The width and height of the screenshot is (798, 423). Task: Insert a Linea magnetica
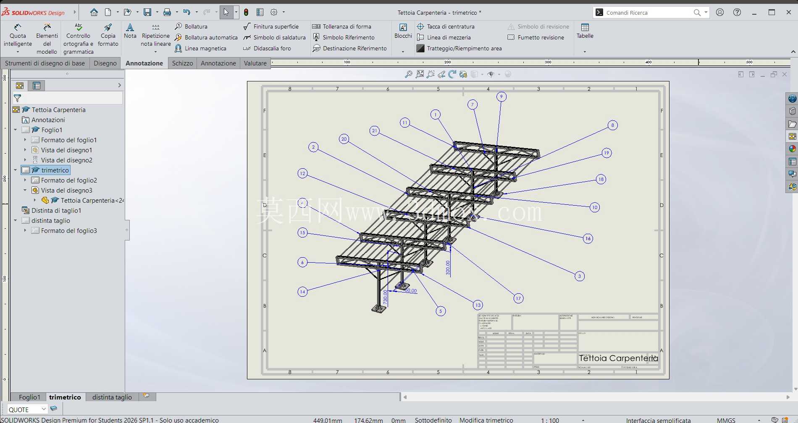tap(200, 48)
